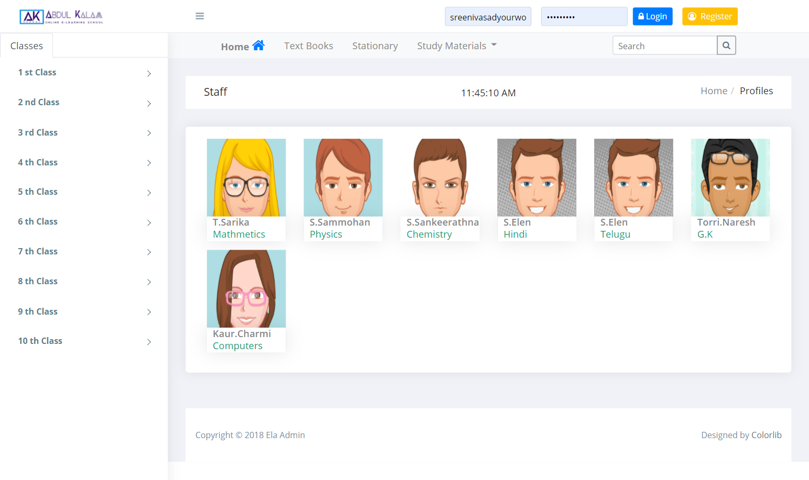Click the Physics subject text

click(x=326, y=234)
